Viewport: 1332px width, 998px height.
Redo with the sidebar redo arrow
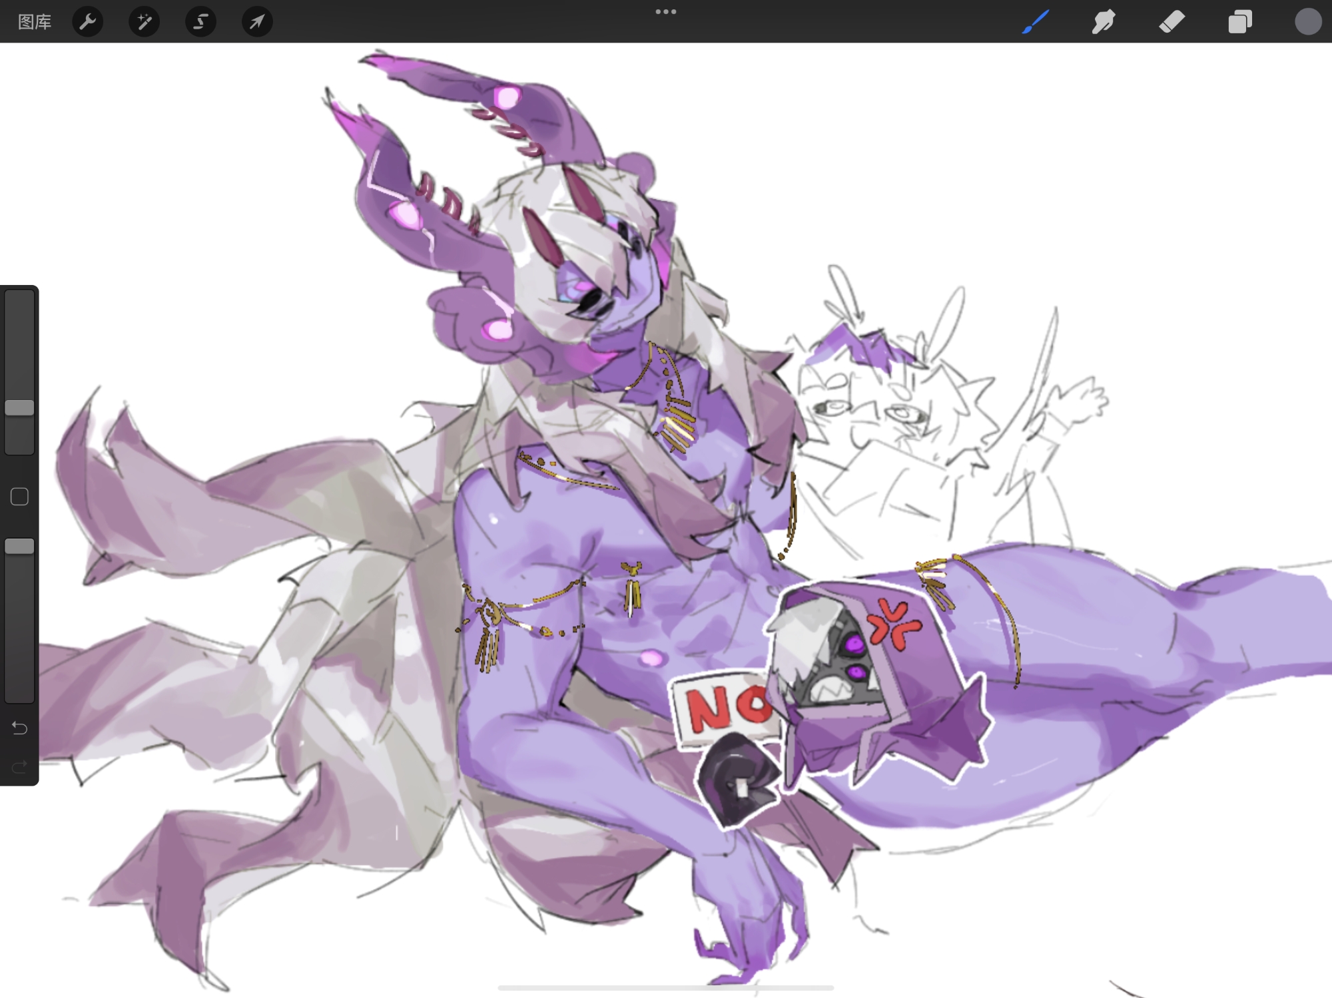tap(19, 767)
